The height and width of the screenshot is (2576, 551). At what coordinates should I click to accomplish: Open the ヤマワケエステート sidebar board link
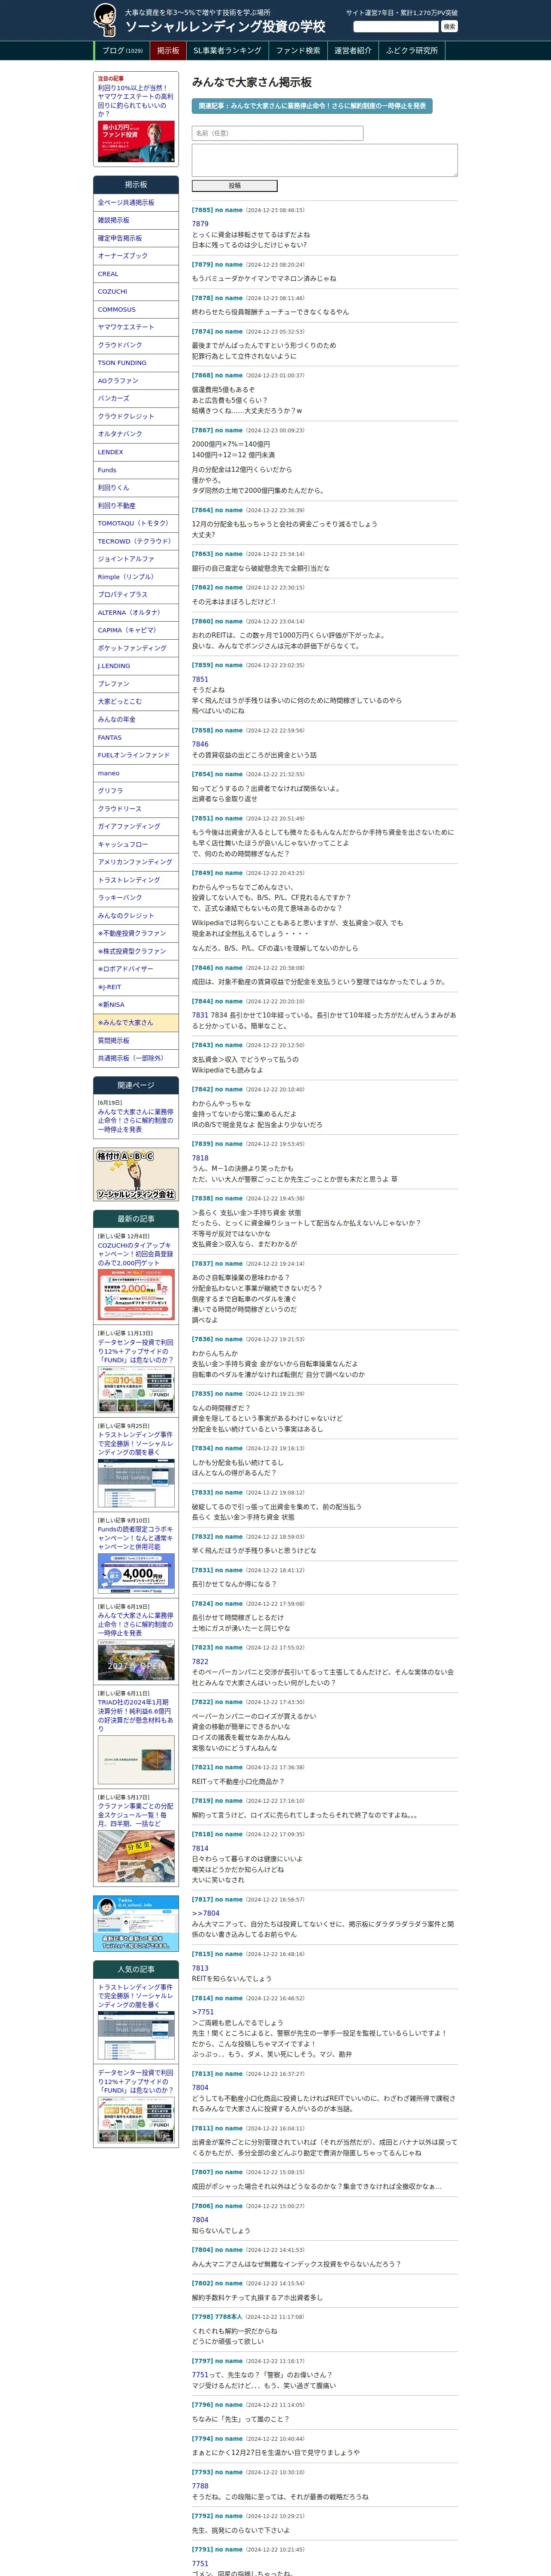(136, 327)
